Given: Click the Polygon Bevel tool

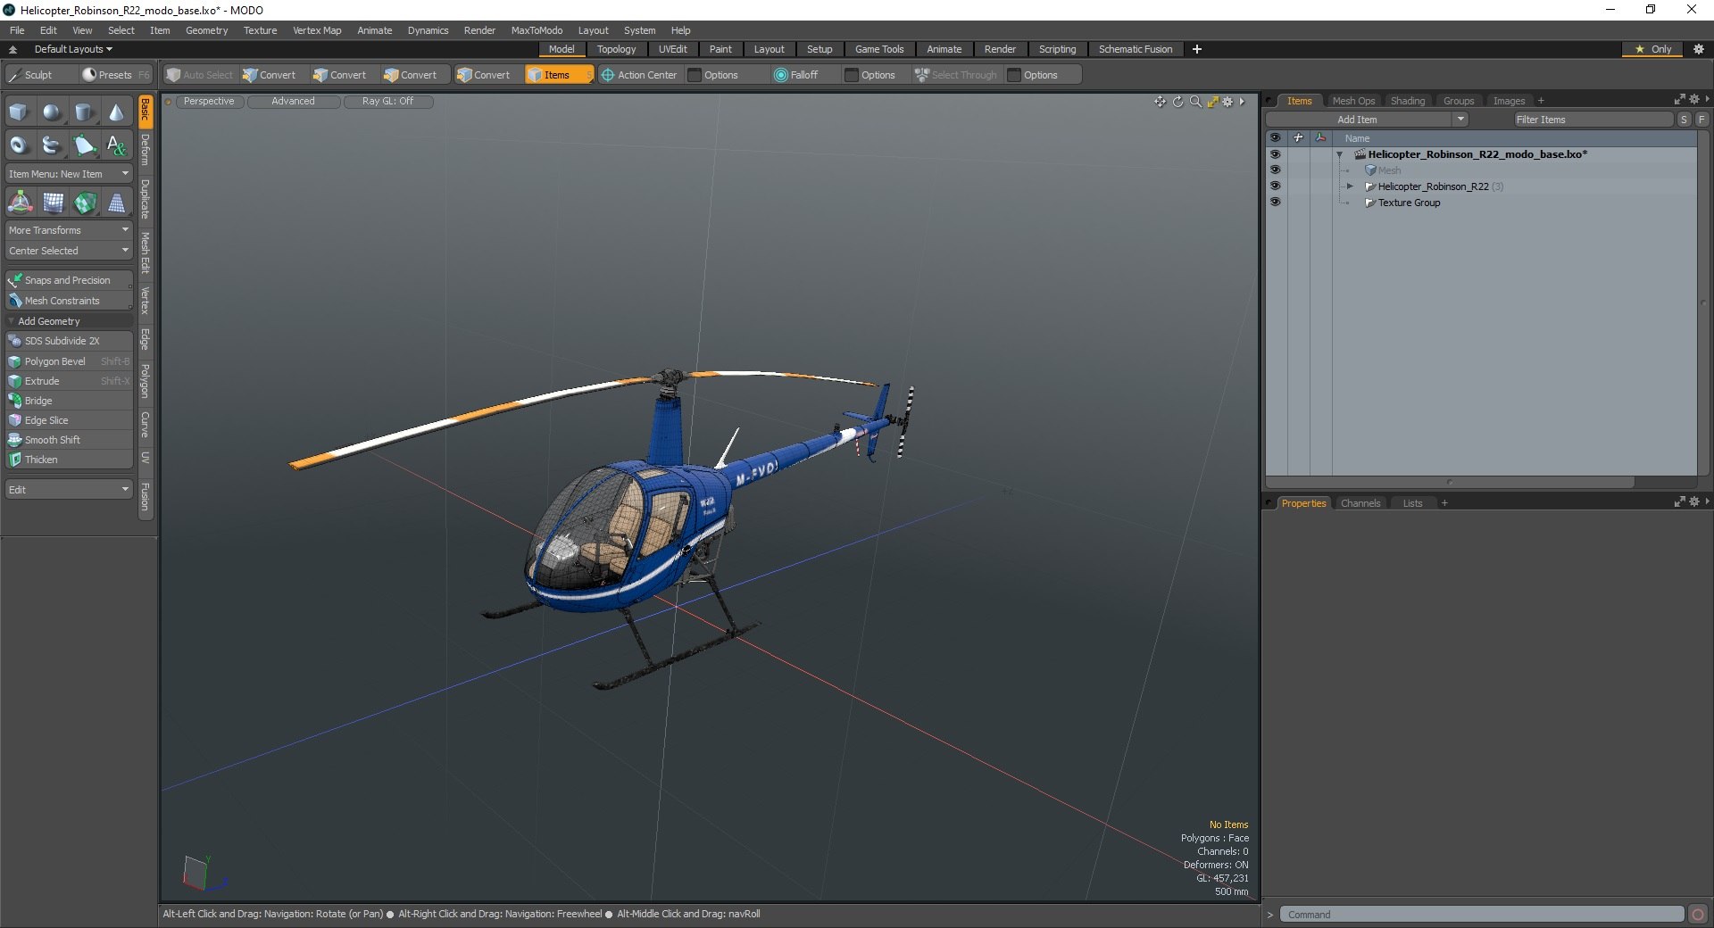Looking at the screenshot, I should pyautogui.click(x=69, y=361).
